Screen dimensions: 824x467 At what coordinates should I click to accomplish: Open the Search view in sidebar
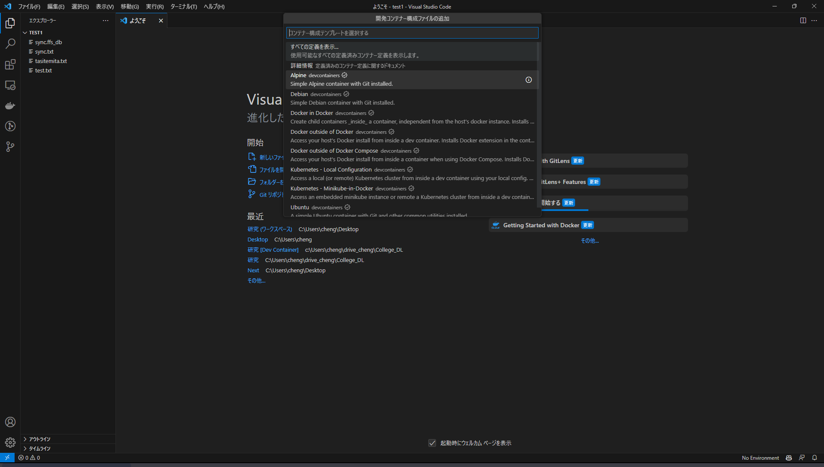click(x=10, y=43)
